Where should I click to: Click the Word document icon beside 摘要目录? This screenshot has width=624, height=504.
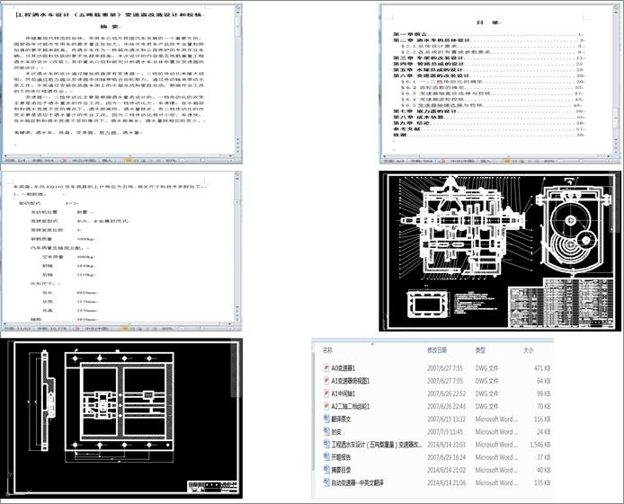pos(326,470)
